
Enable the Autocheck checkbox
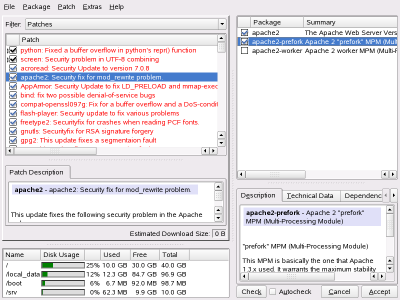272,291
